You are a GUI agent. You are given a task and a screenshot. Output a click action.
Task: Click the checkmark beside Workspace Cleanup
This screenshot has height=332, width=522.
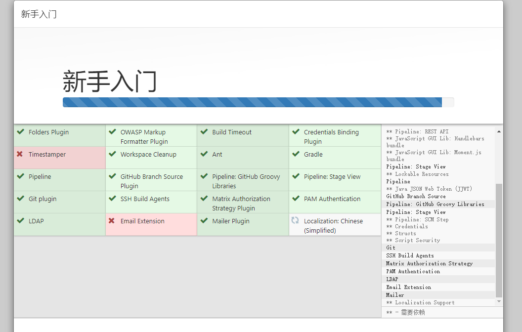click(113, 154)
